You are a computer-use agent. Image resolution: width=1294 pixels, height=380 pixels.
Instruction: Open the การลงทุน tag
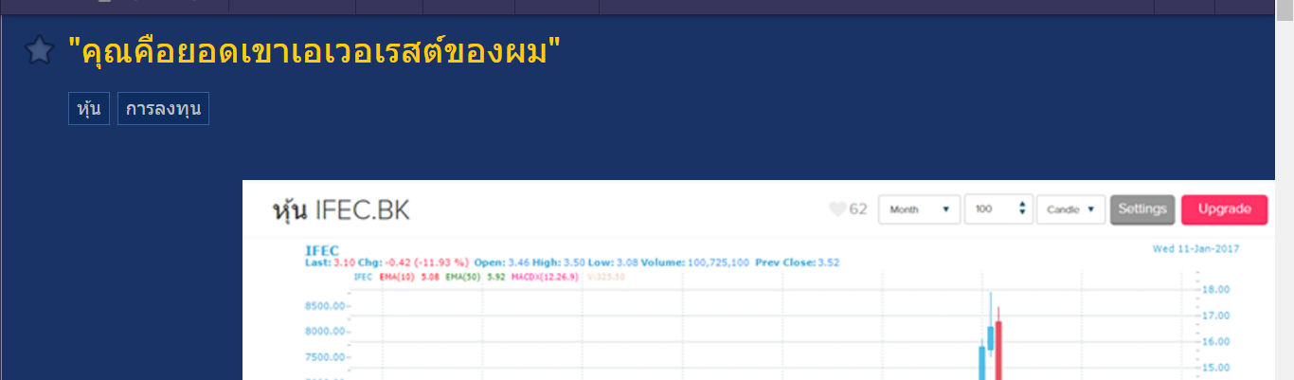[163, 108]
